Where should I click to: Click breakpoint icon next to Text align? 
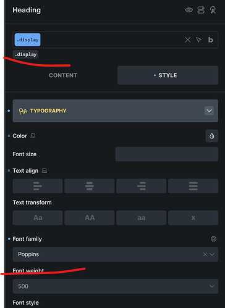(x=45, y=170)
